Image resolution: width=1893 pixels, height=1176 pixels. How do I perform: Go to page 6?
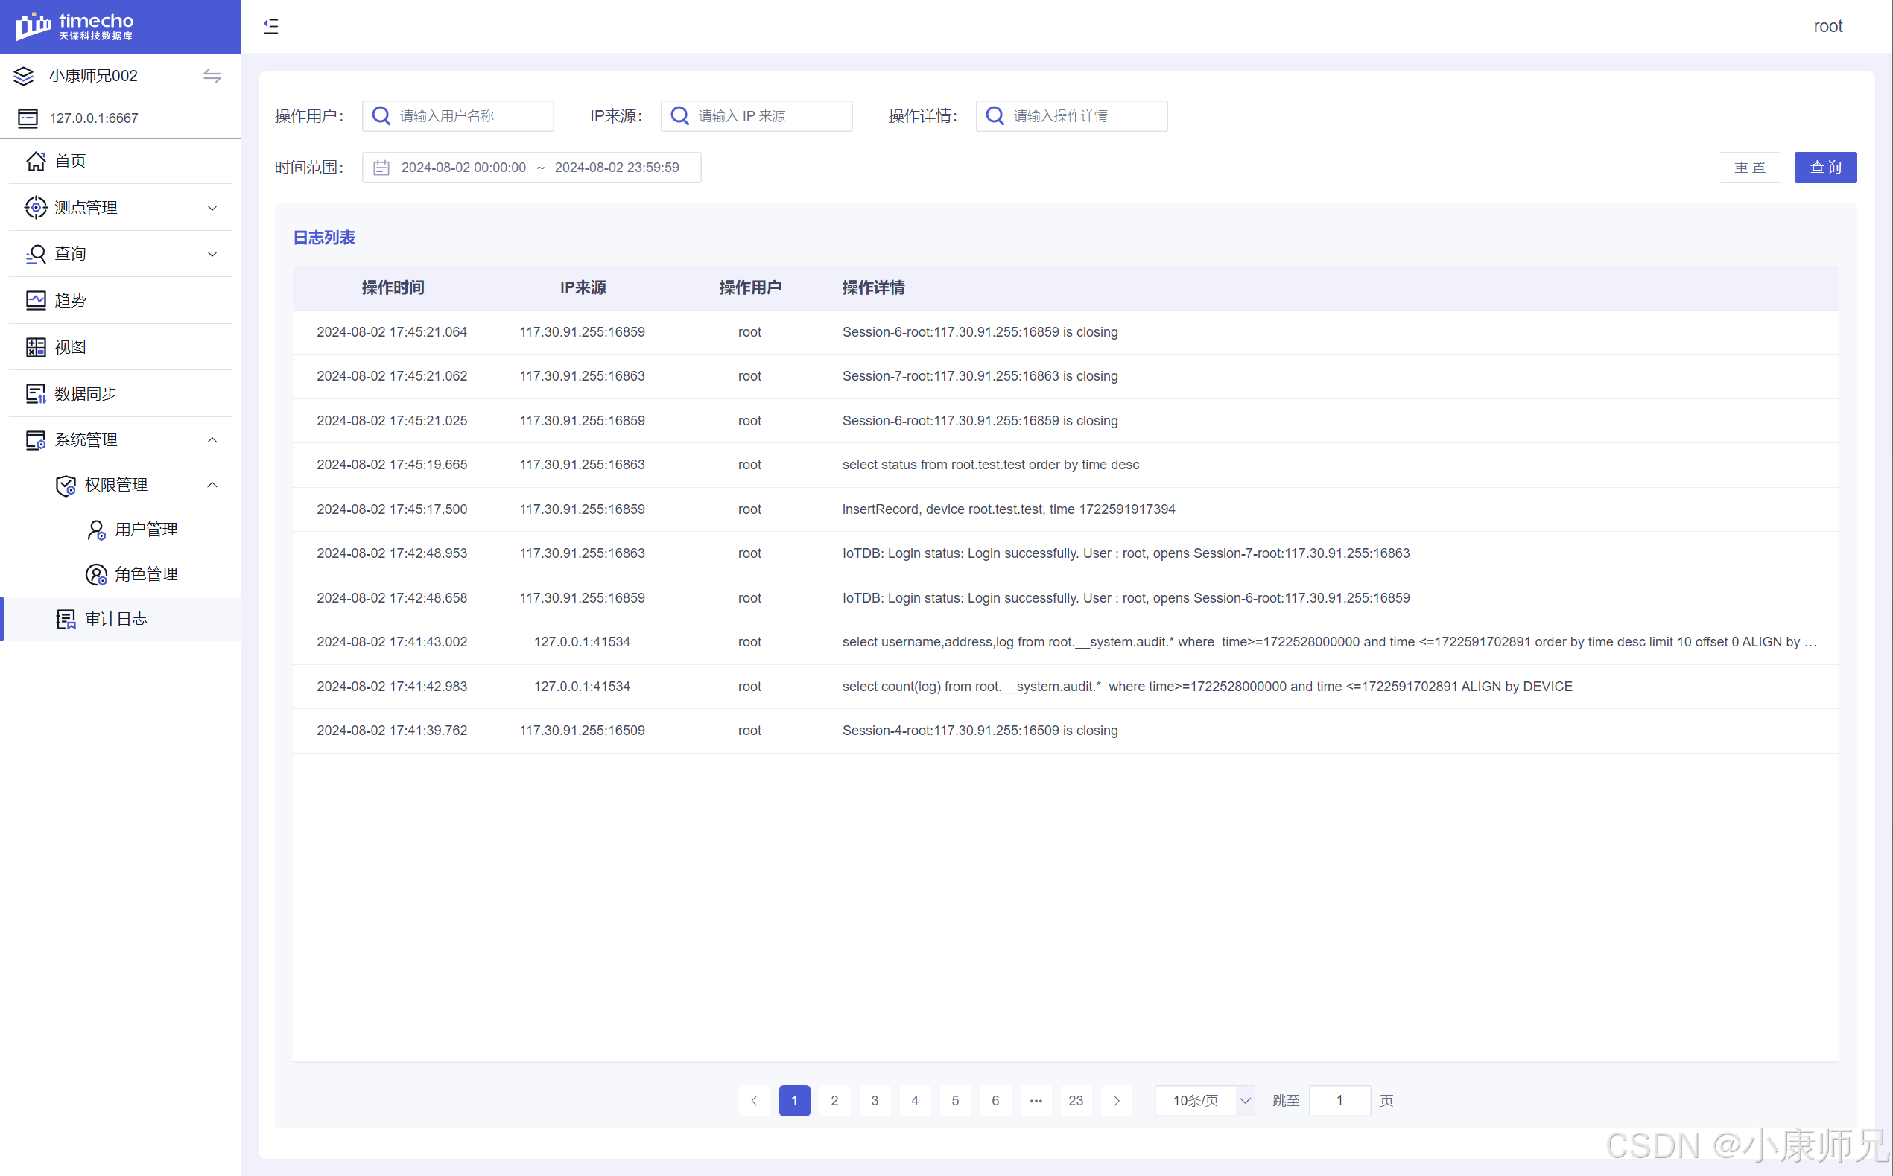pos(996,1101)
